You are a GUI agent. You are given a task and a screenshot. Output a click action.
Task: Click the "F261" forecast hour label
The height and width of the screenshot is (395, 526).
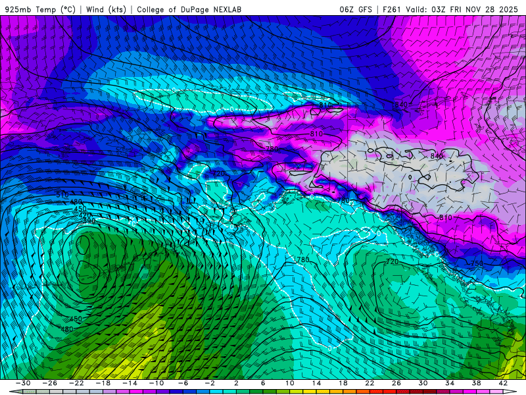(392, 9)
